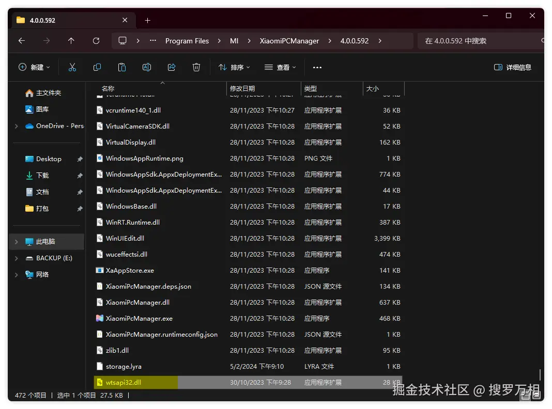This screenshot has width=552, height=409.
Task: Open chevron after XiaomiPCManager in path
Action: point(330,41)
